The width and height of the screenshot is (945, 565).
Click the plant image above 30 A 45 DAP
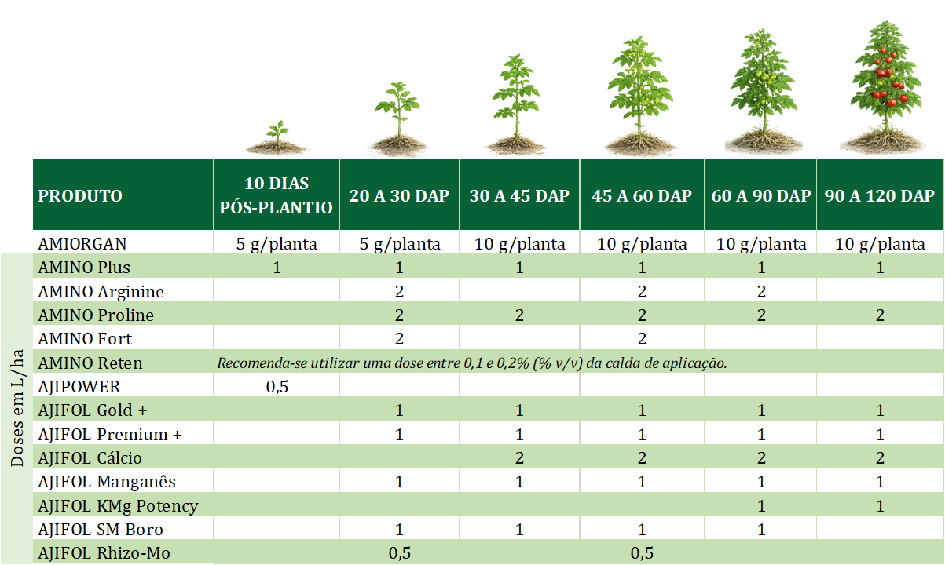(518, 104)
